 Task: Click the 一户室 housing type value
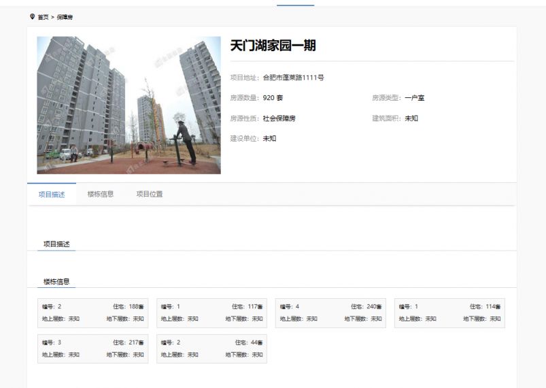click(x=414, y=98)
